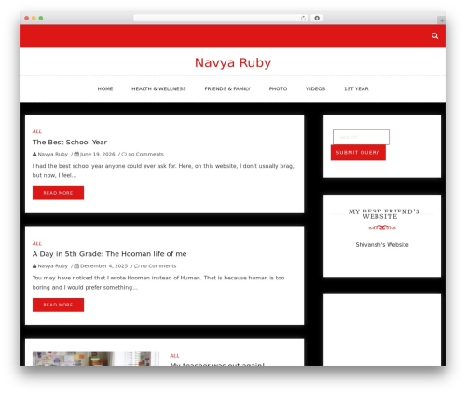Screen dimensions: 466x394
Task: Open A Day in 5th Grade post title
Action: point(109,254)
